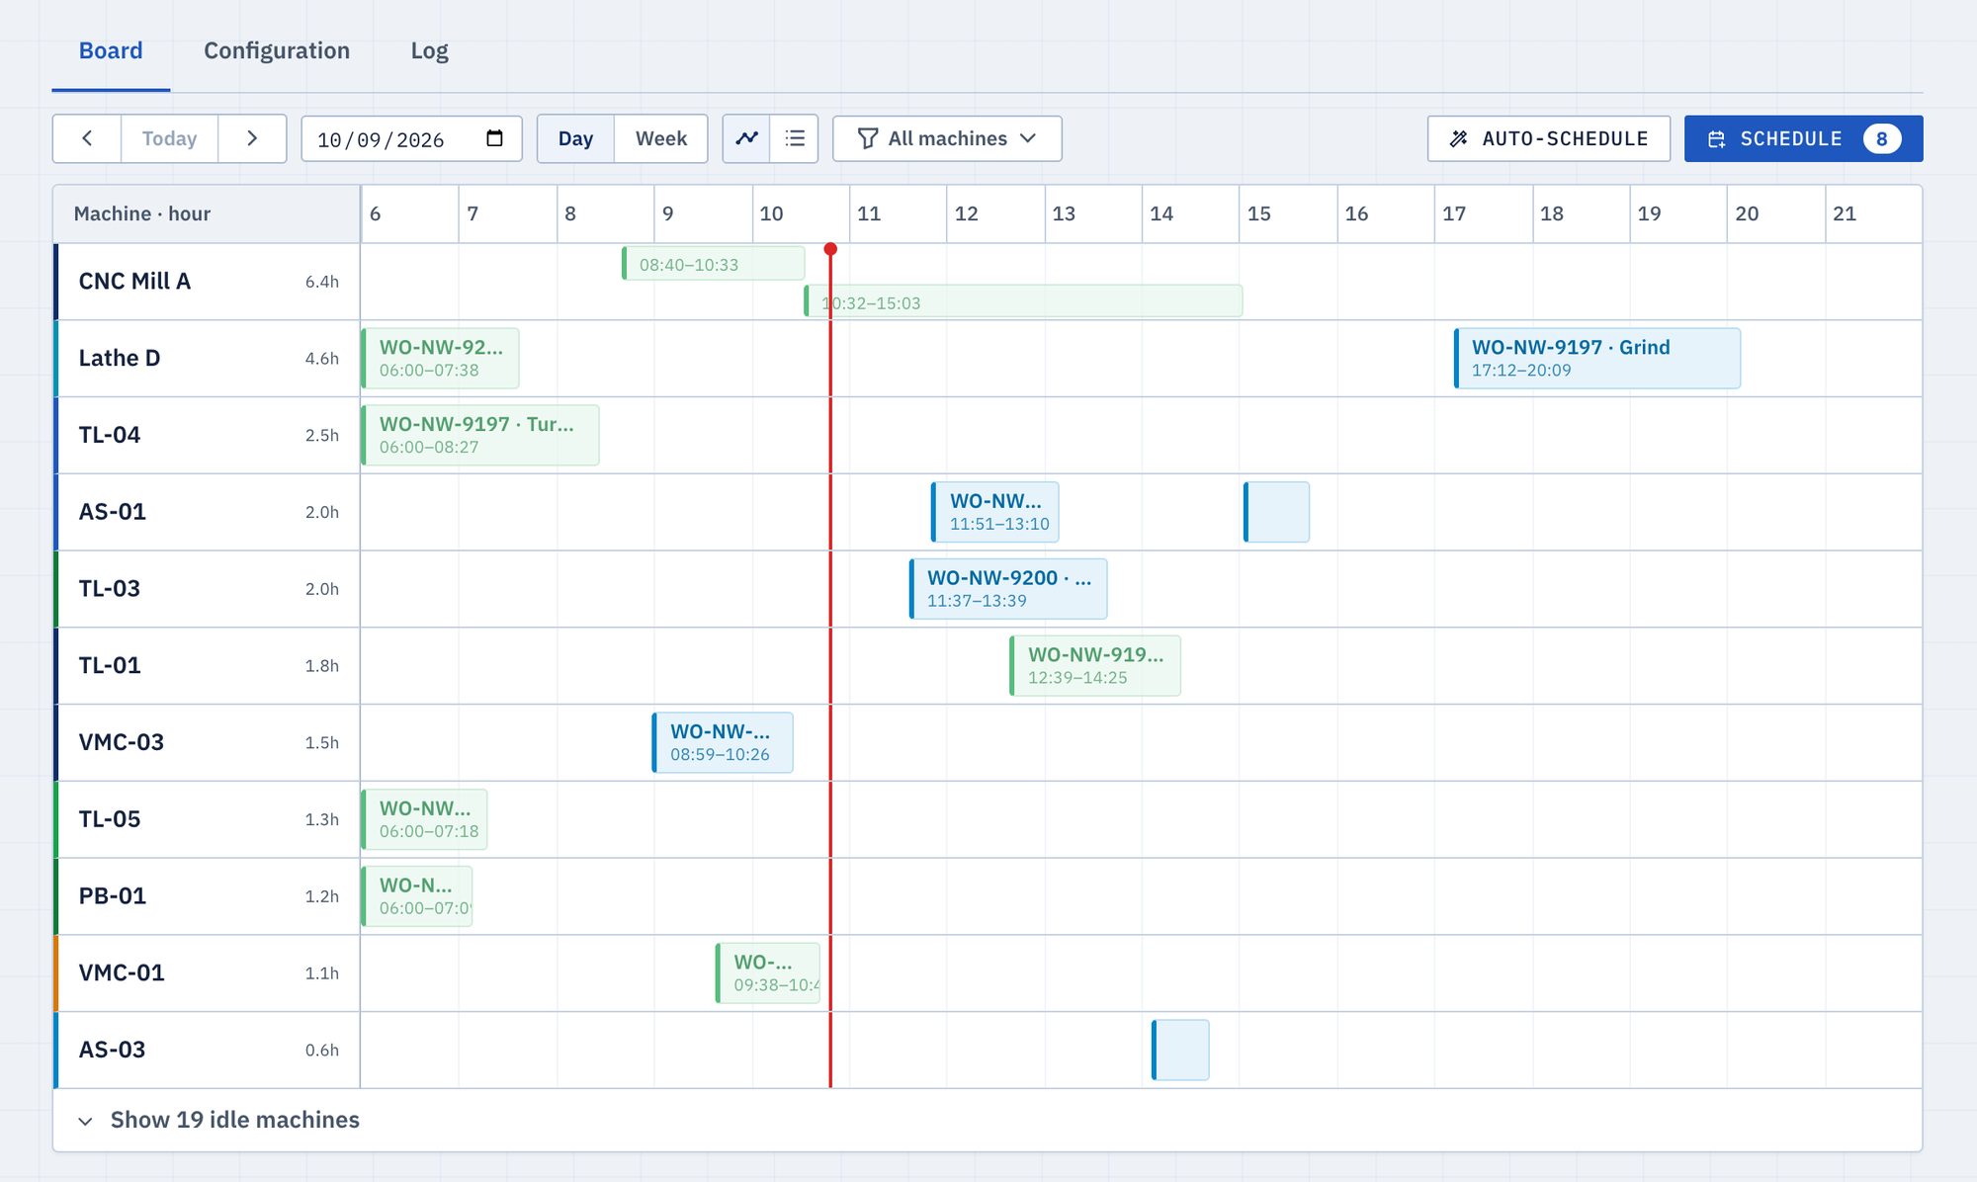Open TL-01 block 12:39–14:25
The height and width of the screenshot is (1182, 1977).
(1095, 666)
